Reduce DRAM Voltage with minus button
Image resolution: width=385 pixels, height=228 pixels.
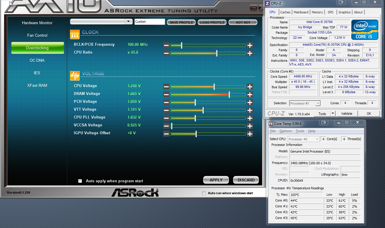[x=166, y=95]
